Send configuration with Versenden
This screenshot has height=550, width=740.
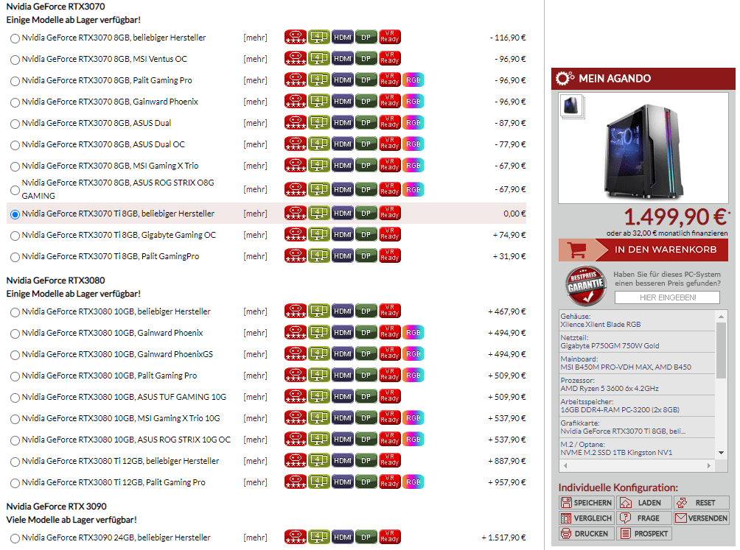701,518
